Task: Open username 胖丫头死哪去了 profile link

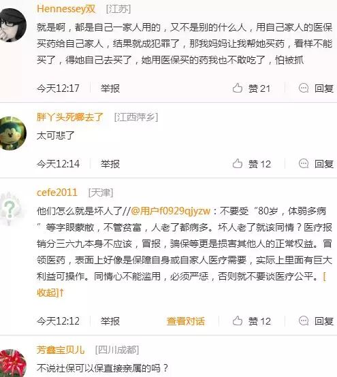Action: (70, 117)
